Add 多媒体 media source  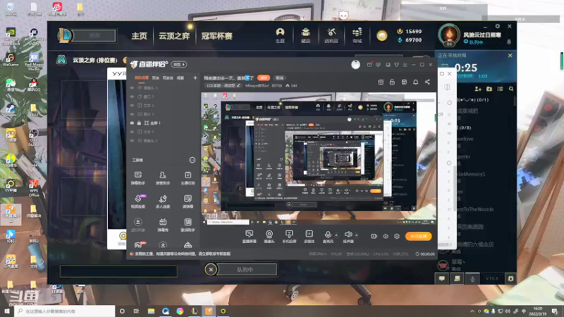309,237
